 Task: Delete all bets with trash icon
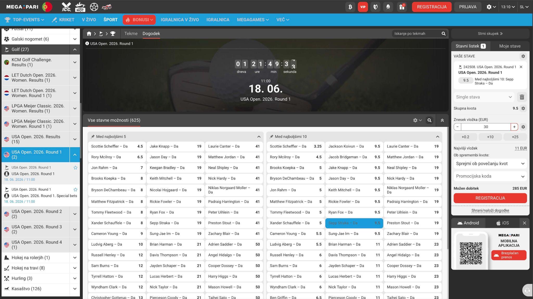click(x=522, y=97)
